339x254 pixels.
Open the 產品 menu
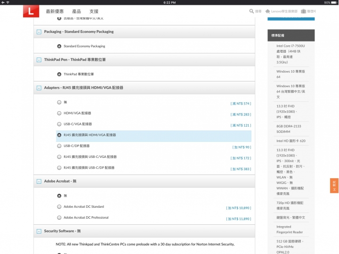(77, 11)
